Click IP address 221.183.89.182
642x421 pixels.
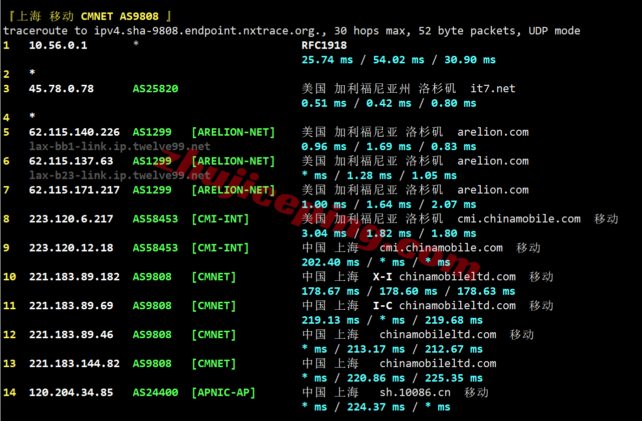[74, 277]
